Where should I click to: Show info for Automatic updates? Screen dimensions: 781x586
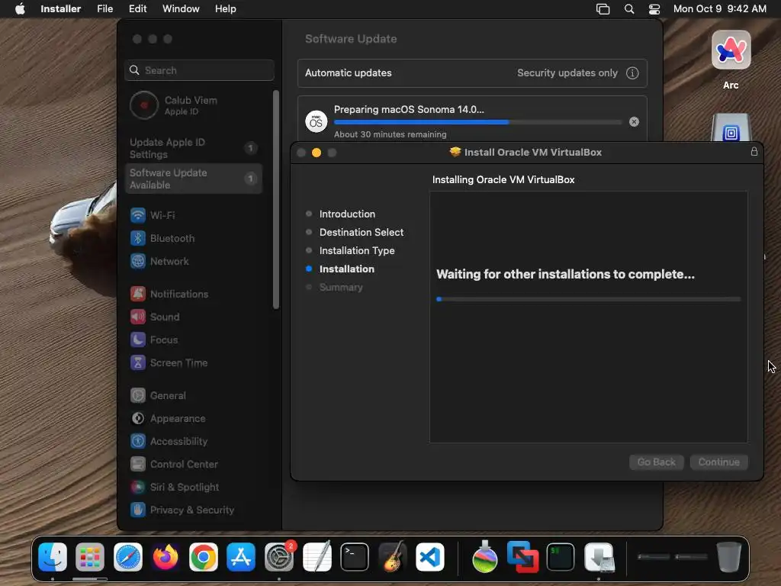[x=632, y=72]
